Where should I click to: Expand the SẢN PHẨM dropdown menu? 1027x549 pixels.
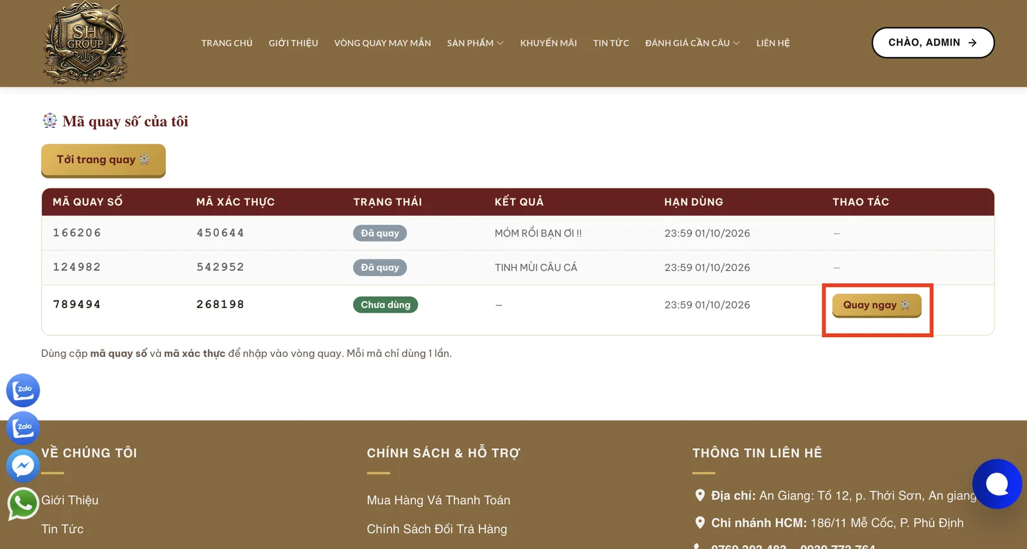(475, 43)
